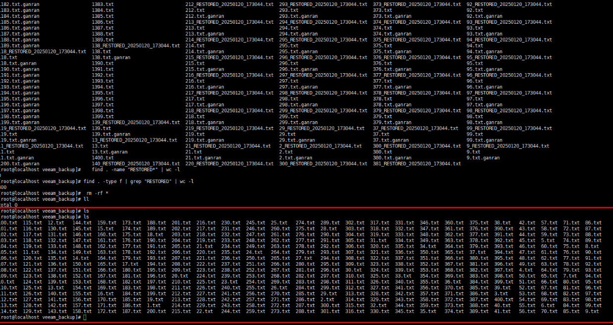
Task: Select file 300_RESTORED_20250120_173044.txt
Action: click(x=323, y=164)
